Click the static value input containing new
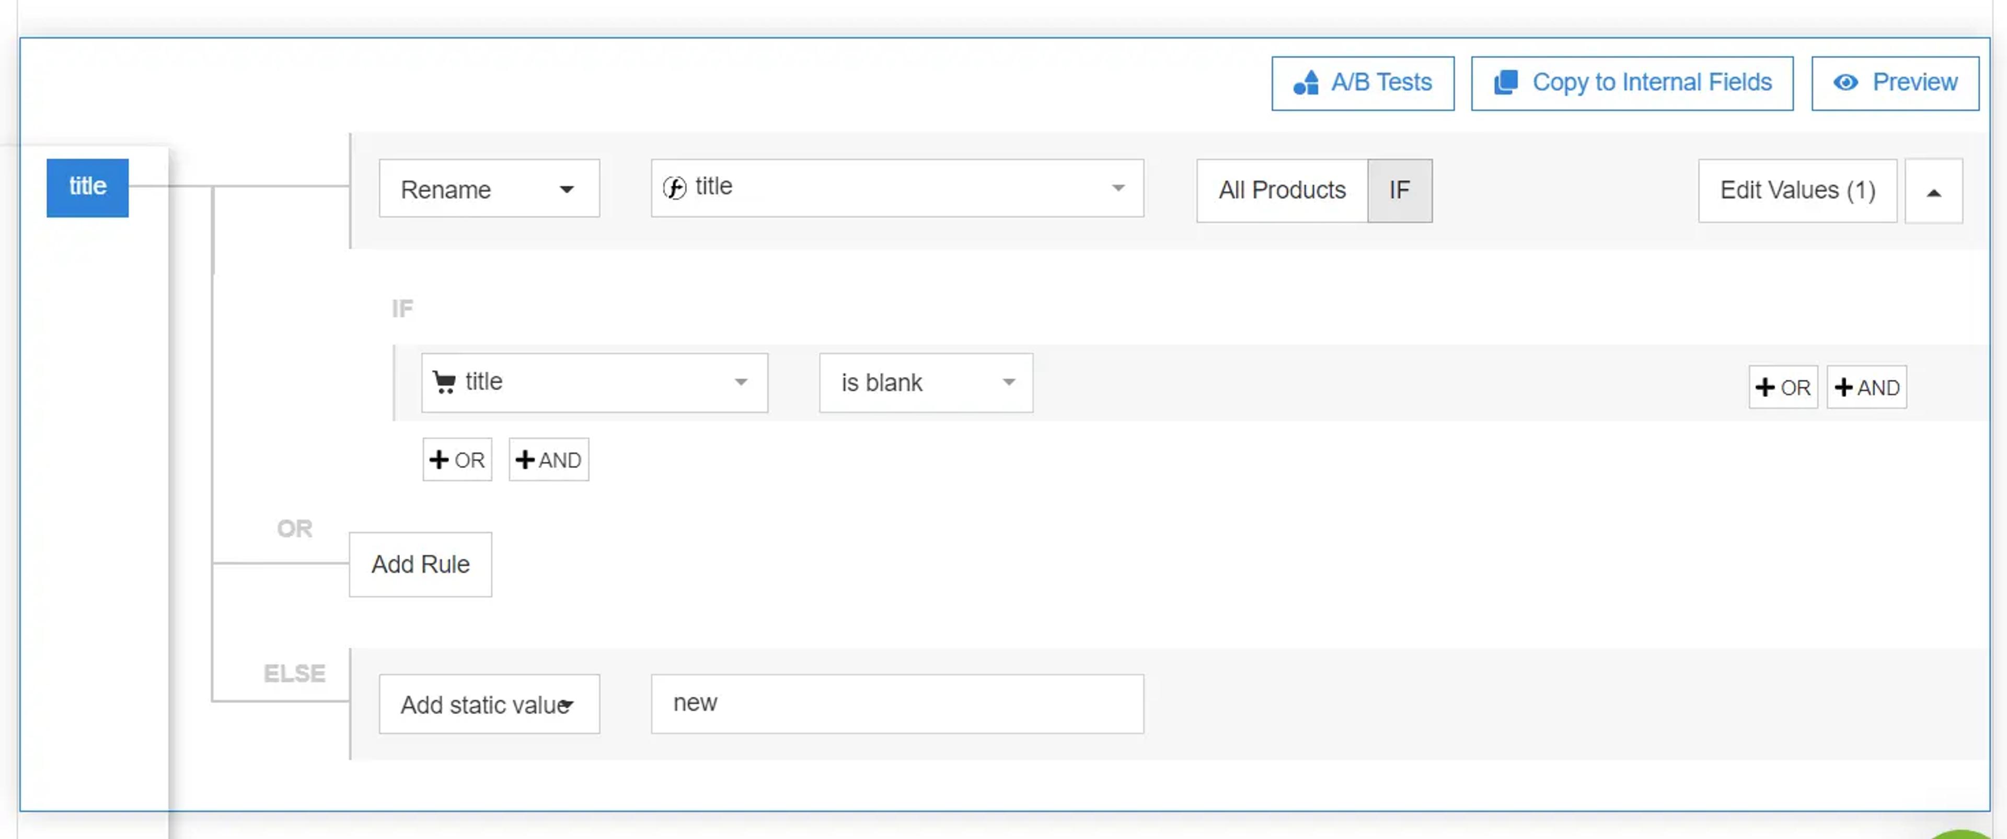This screenshot has height=839, width=2007. pos(897,704)
